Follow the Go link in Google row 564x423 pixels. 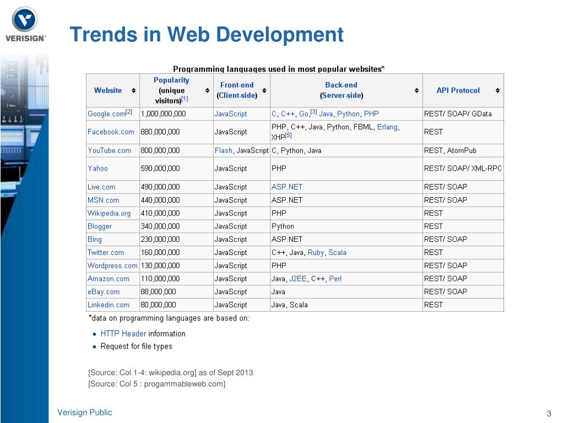[303, 114]
